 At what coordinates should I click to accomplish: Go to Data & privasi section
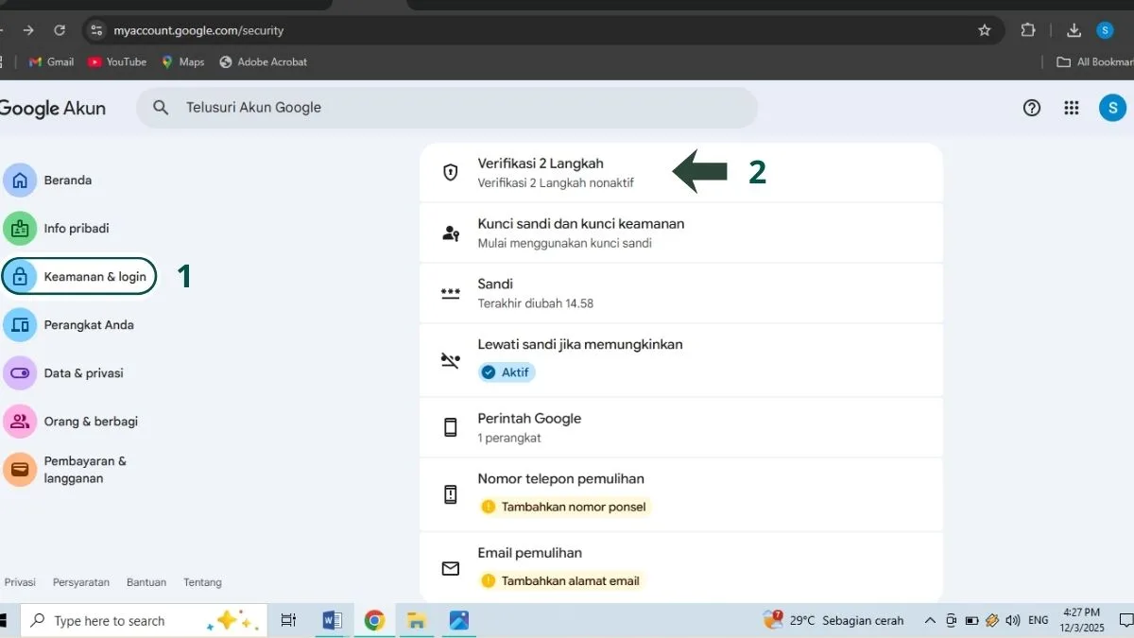click(x=83, y=372)
